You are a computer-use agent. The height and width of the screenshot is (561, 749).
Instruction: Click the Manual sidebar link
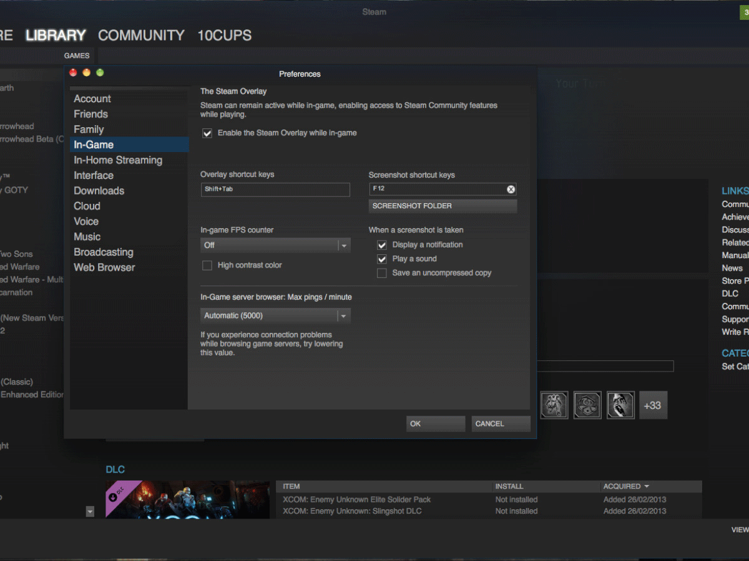(735, 256)
